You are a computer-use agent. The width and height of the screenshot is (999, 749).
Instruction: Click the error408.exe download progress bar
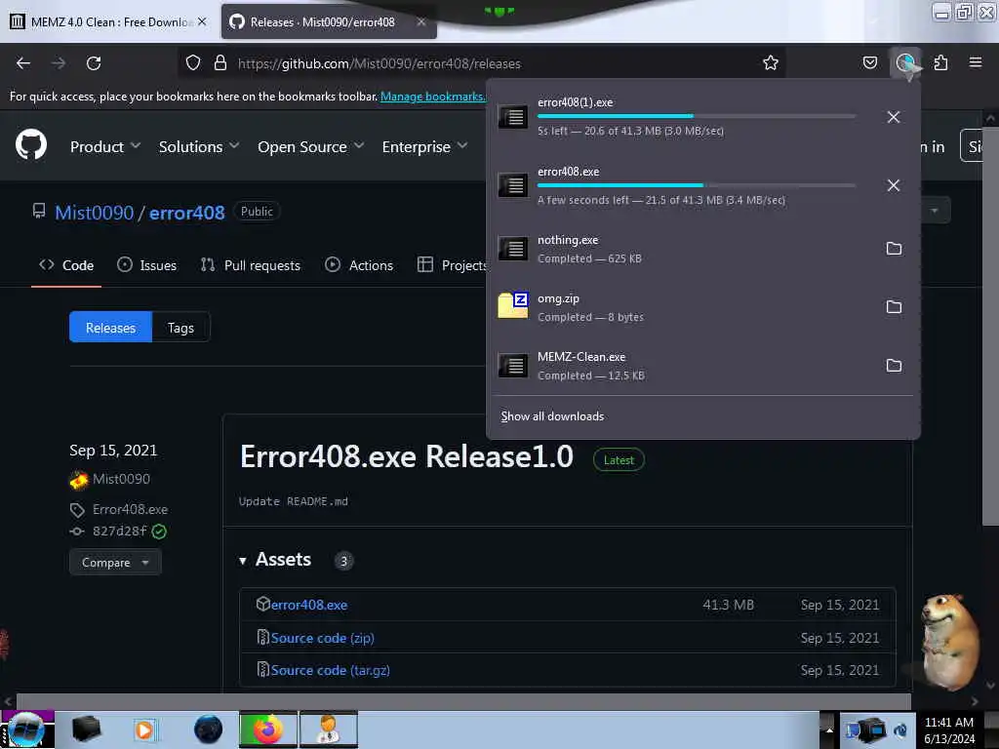coord(697,185)
